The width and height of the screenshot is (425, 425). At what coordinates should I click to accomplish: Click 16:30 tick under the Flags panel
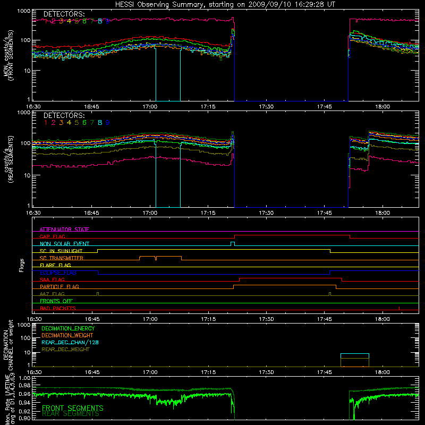point(34,319)
